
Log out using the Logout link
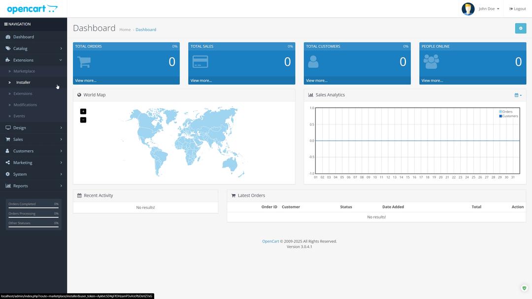pyautogui.click(x=518, y=9)
